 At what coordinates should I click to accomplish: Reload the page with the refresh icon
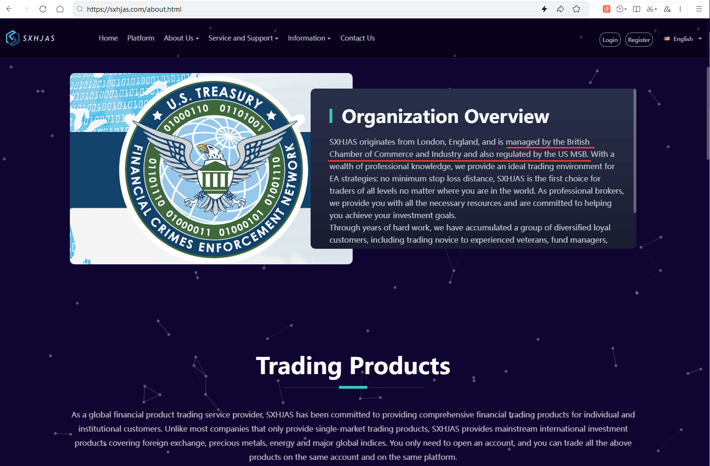(x=43, y=9)
